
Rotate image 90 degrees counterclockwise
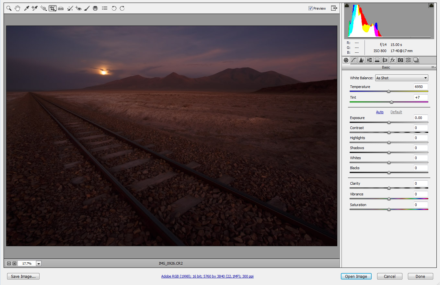coord(114,8)
